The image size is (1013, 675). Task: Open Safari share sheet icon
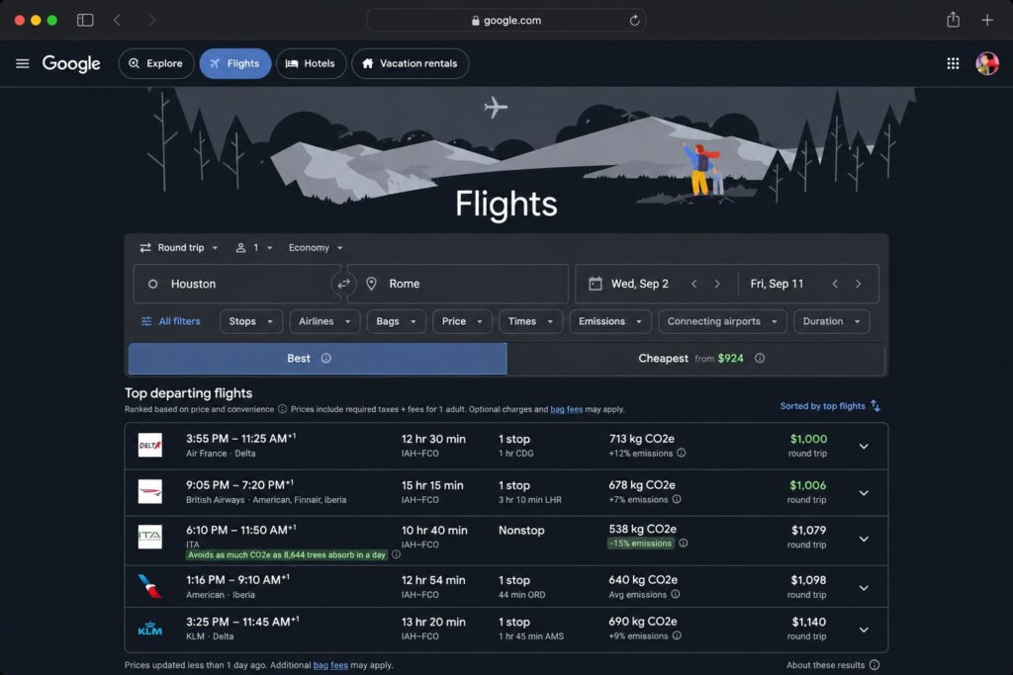(x=953, y=20)
